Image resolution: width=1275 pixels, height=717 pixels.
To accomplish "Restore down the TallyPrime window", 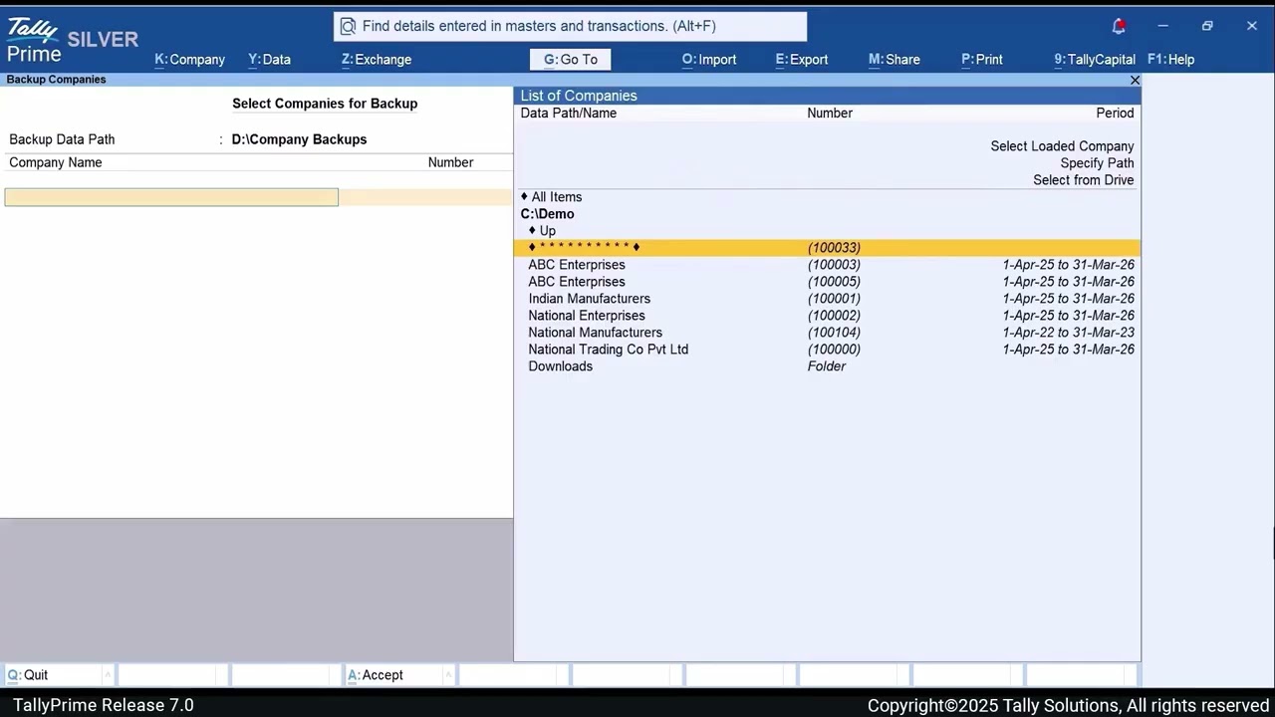I will (x=1207, y=26).
